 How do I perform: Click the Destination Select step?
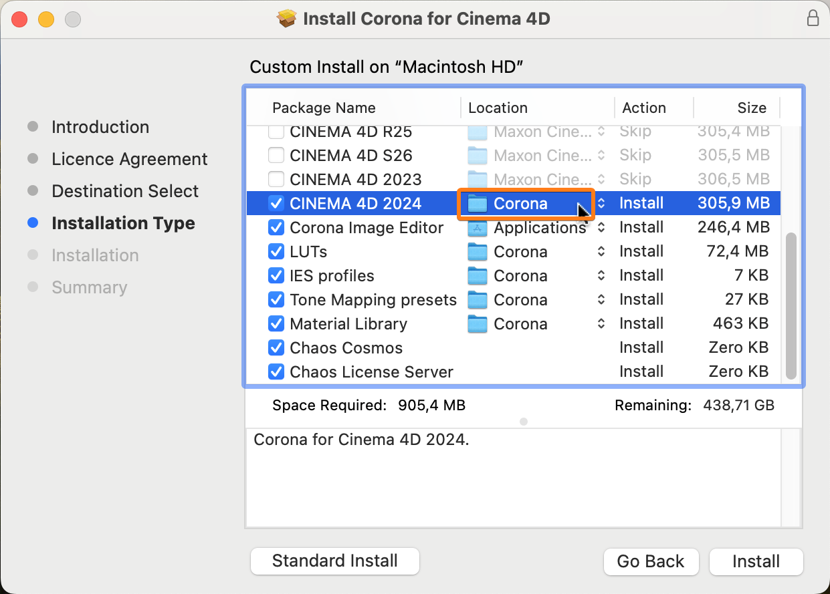click(x=125, y=191)
